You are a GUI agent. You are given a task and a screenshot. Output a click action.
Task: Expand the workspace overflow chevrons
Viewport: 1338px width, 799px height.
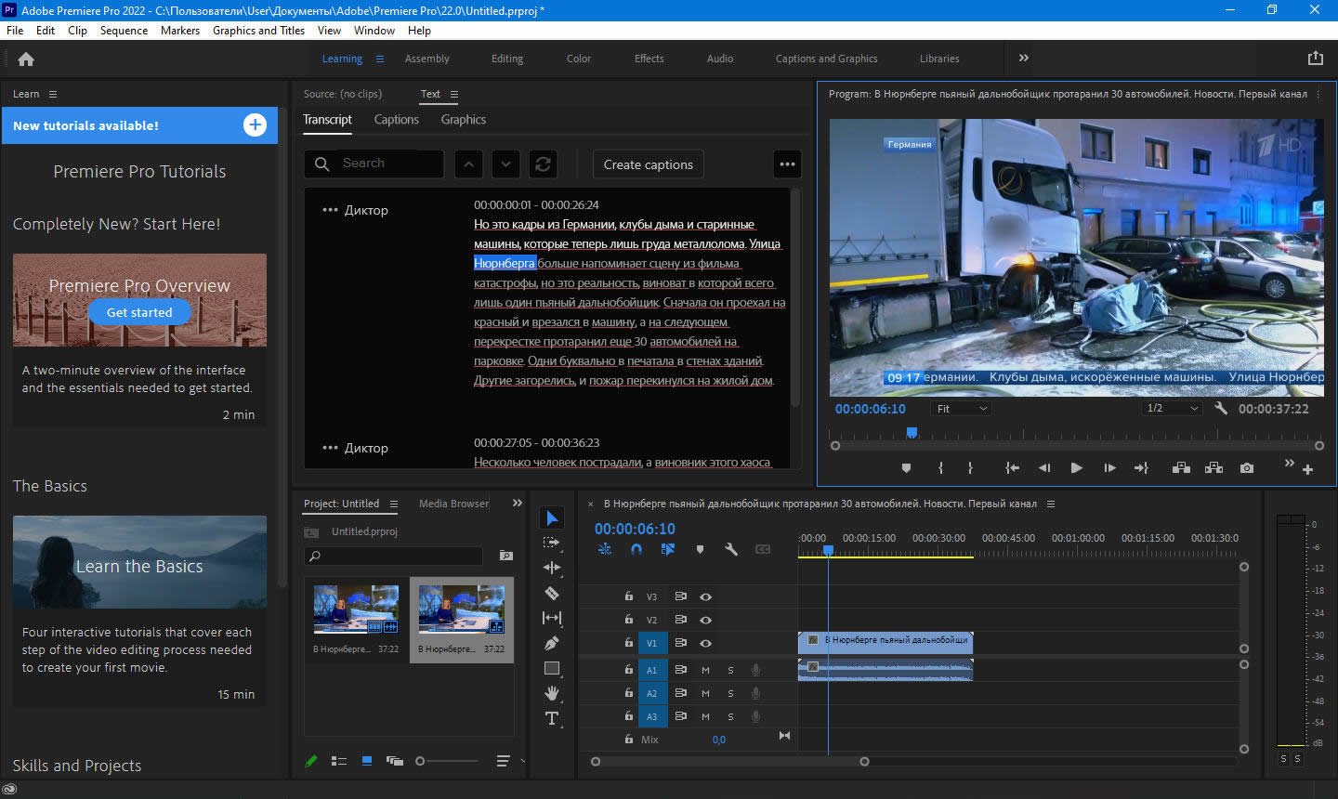[1023, 59]
